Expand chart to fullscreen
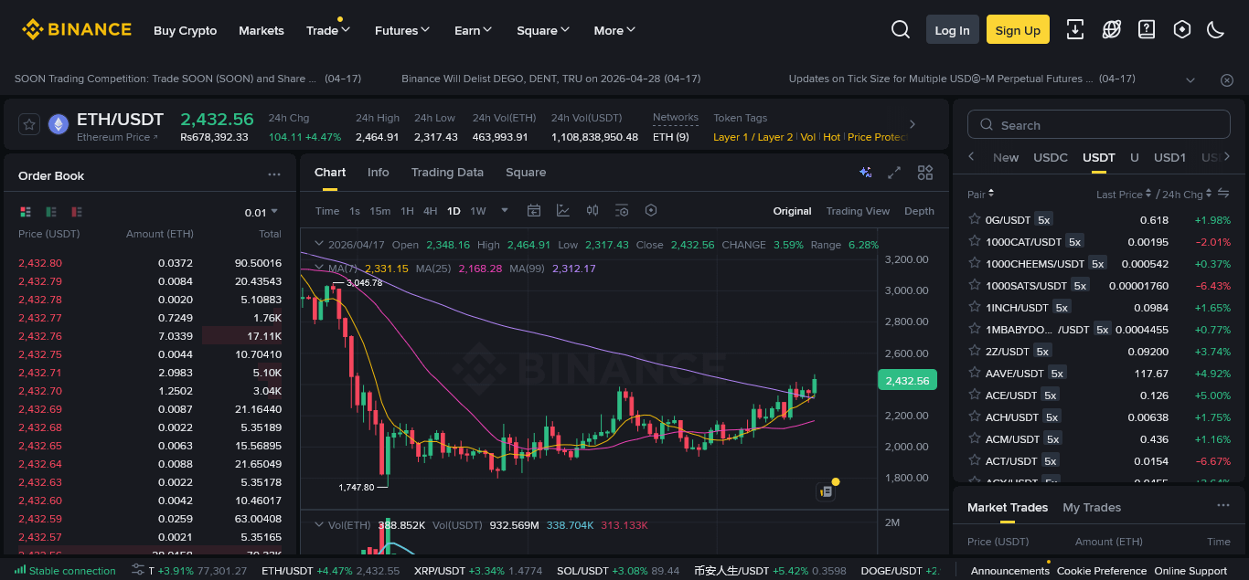 pos(895,172)
